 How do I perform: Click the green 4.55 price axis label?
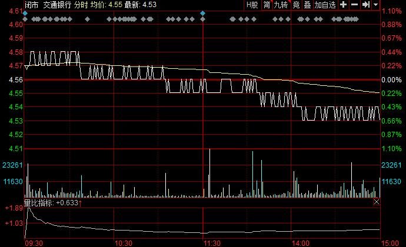(x=16, y=93)
